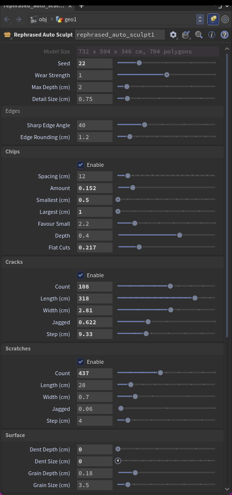The image size is (232, 495).
Task: Click the Sharp Edge Angle slider handle
Action: click(x=145, y=125)
